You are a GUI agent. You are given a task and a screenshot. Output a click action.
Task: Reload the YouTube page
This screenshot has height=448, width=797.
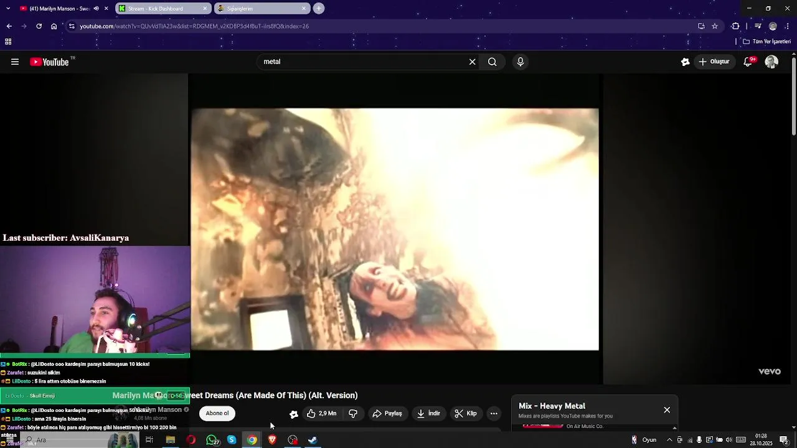point(39,26)
